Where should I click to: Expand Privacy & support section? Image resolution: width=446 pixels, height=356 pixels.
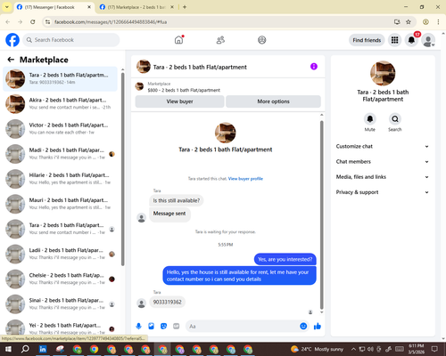click(x=383, y=192)
